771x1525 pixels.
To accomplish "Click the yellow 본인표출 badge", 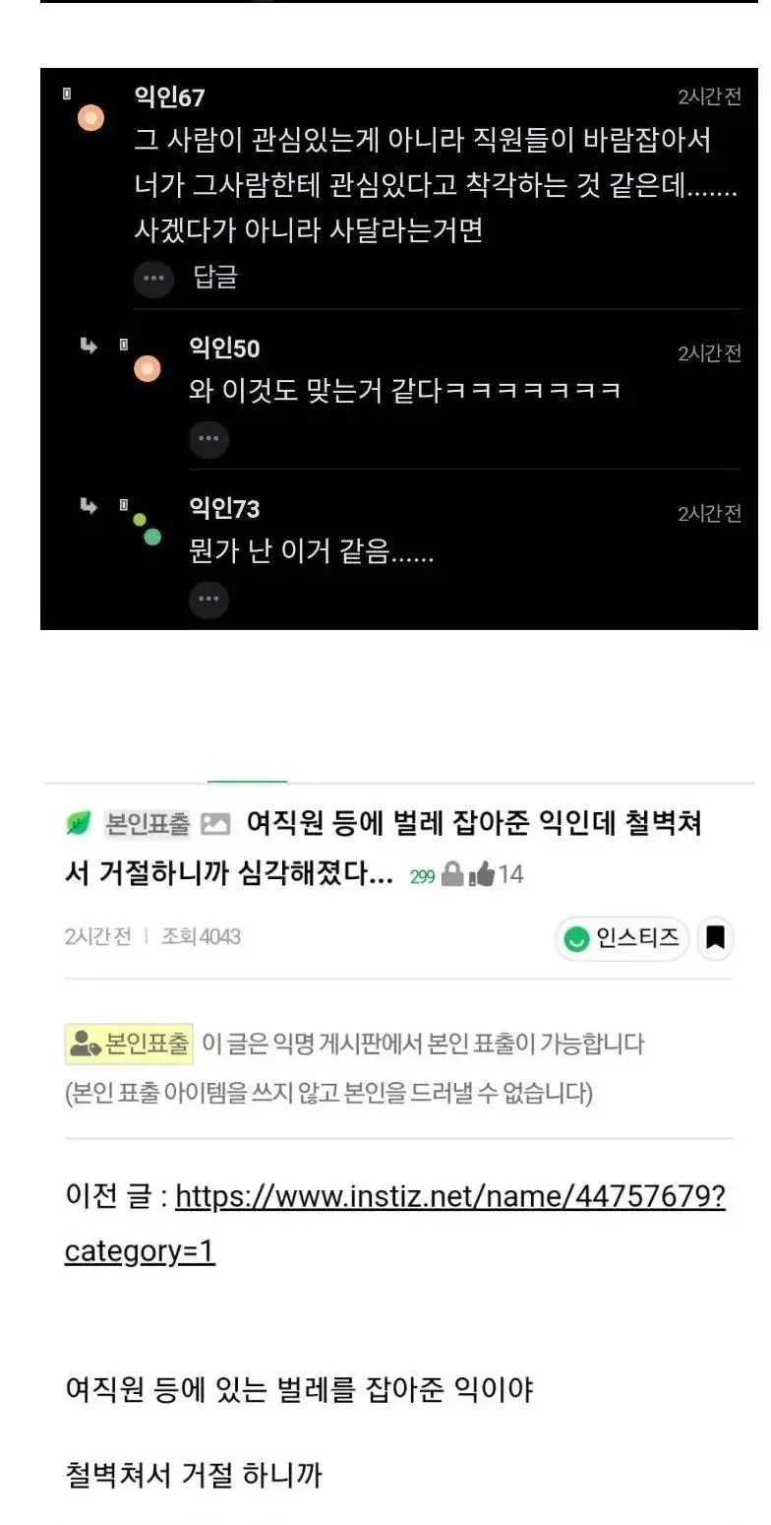I will coord(129,1044).
